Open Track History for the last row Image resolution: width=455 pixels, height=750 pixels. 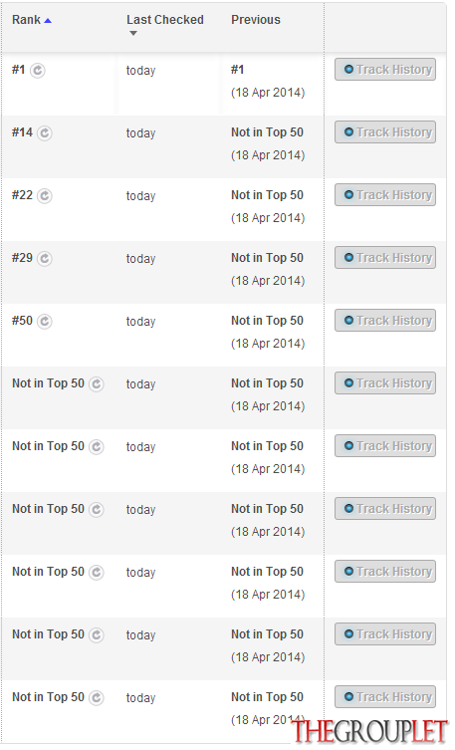click(385, 696)
